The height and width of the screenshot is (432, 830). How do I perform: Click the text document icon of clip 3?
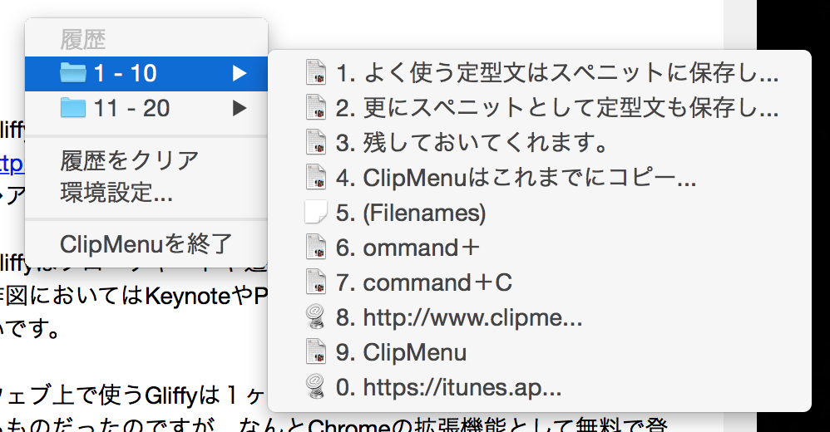click(316, 142)
